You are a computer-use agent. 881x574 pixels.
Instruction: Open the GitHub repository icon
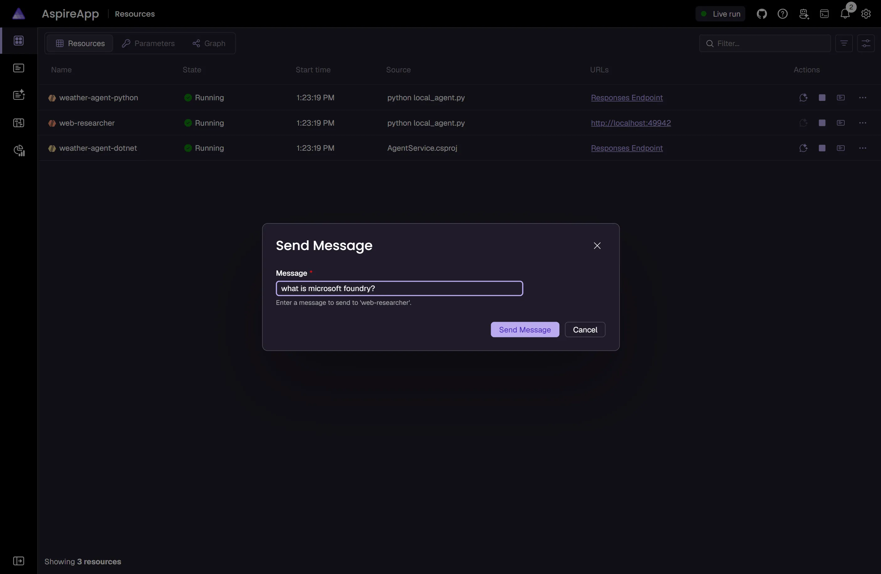point(762,14)
